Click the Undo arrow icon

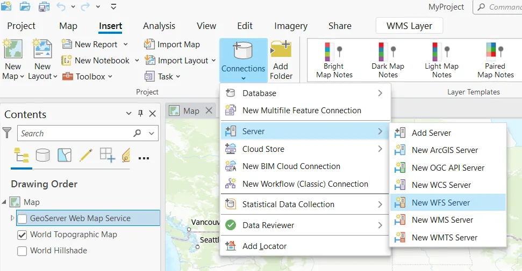click(x=61, y=6)
